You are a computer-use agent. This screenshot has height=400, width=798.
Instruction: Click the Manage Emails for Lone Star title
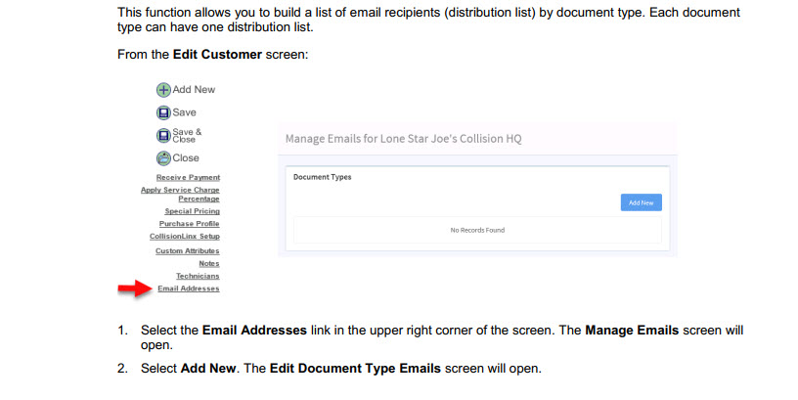[403, 139]
